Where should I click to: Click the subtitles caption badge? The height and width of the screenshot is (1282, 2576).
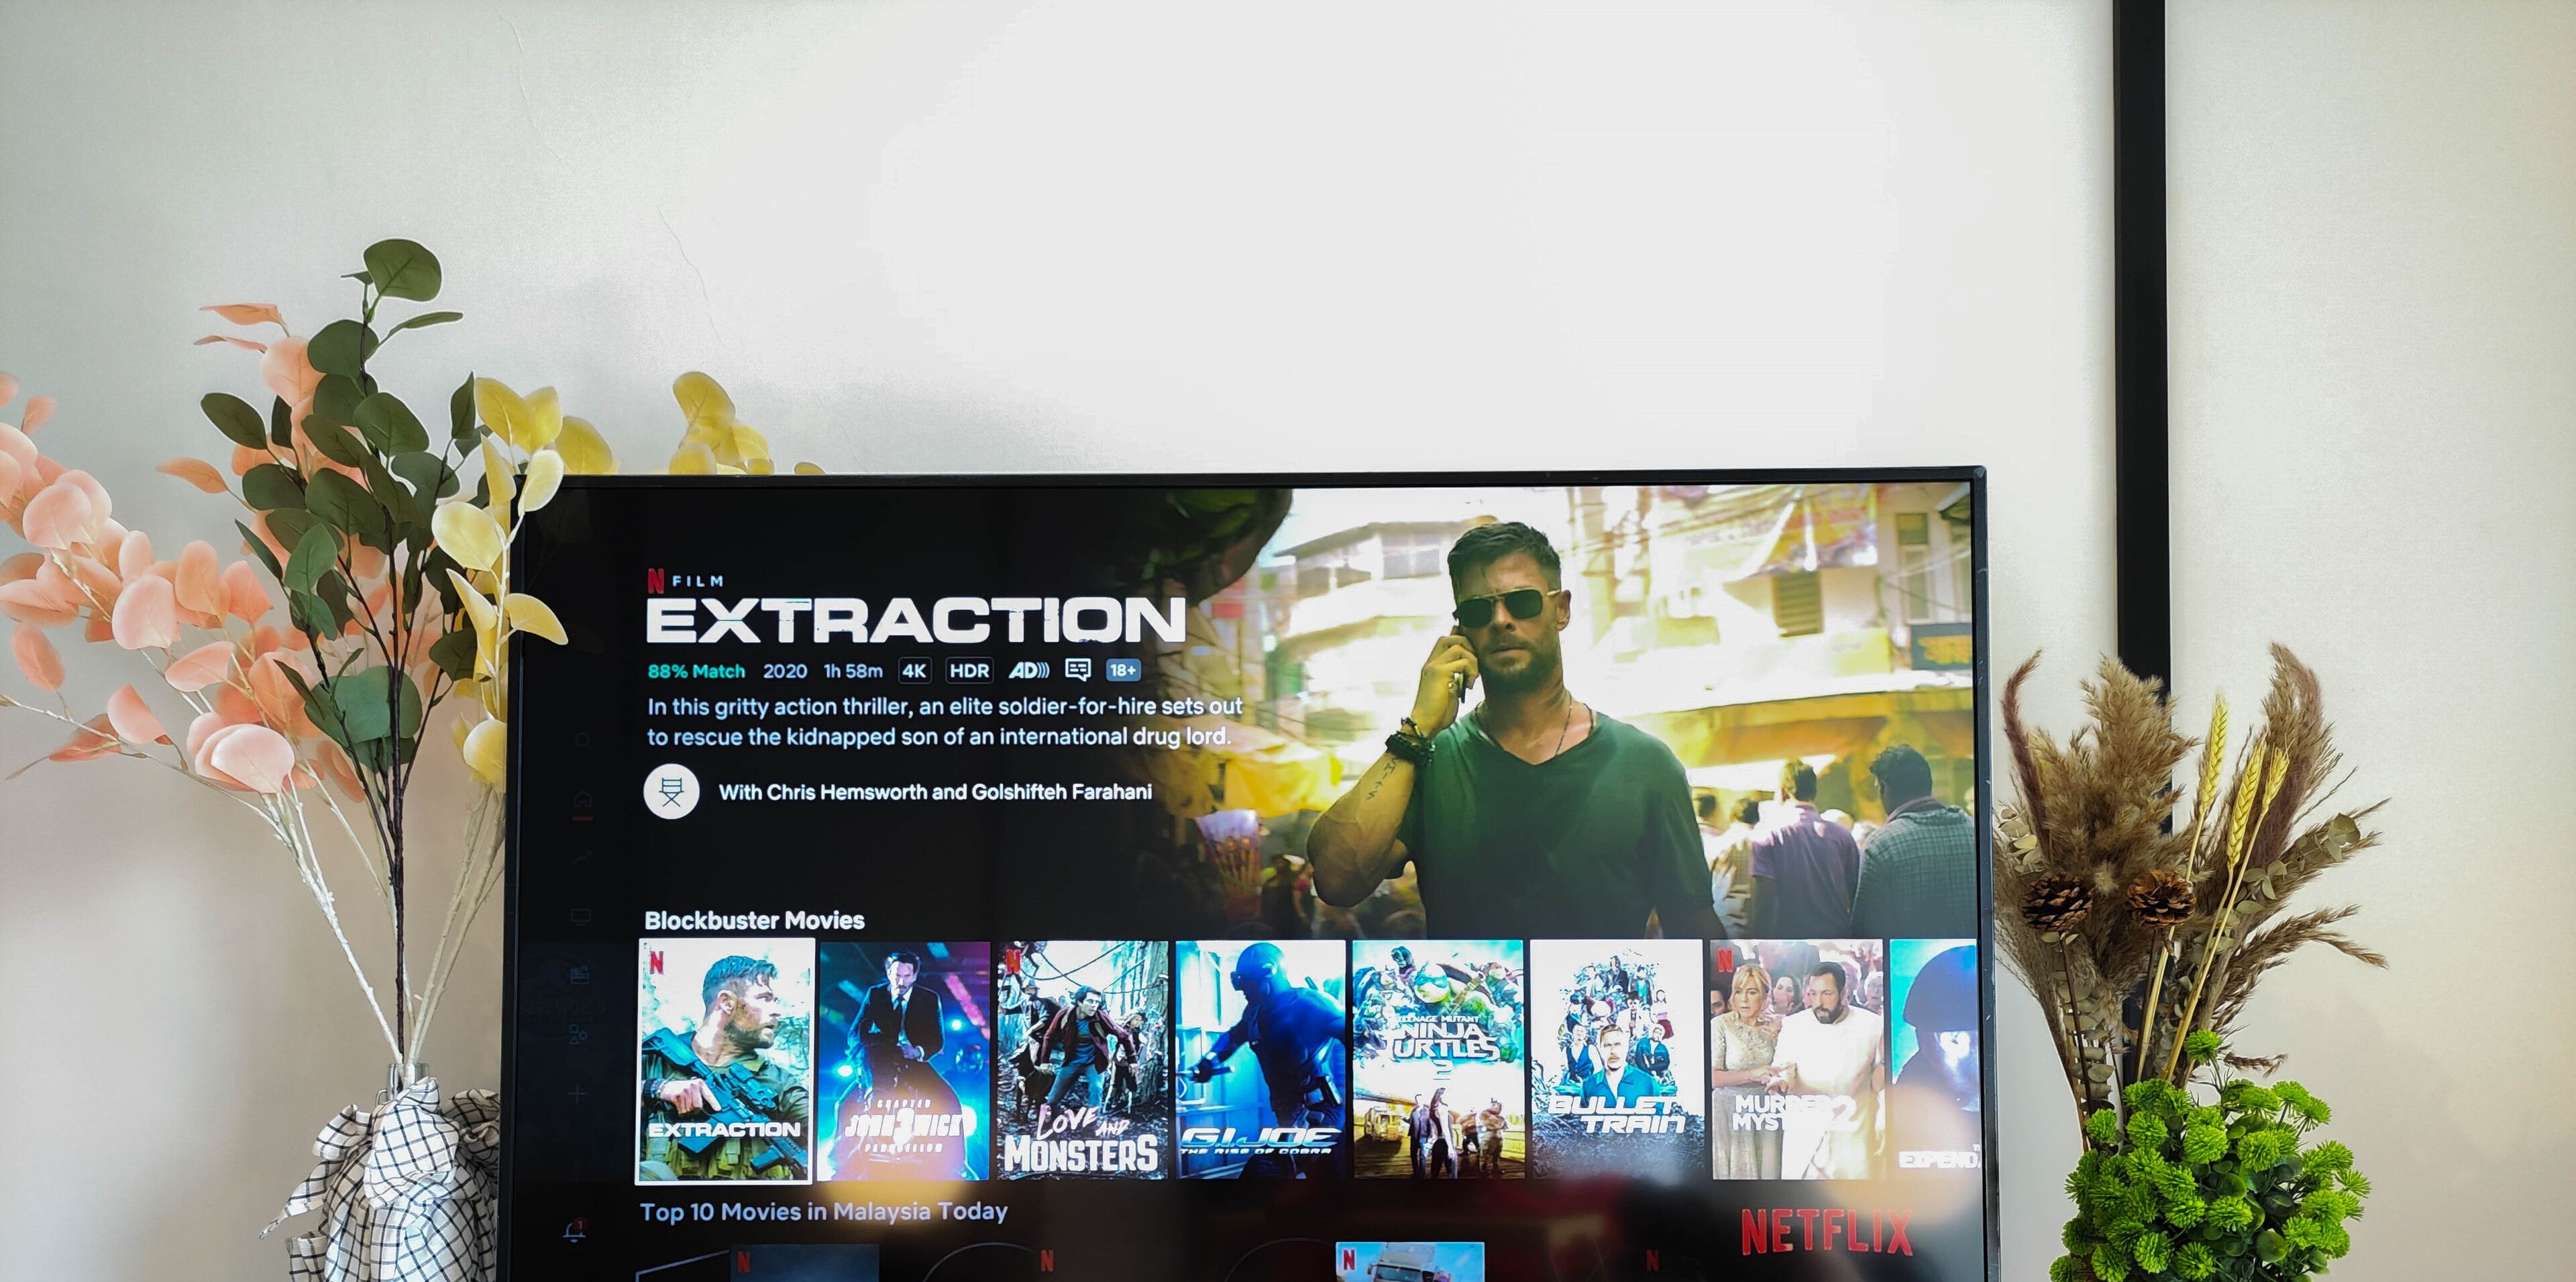point(1078,670)
